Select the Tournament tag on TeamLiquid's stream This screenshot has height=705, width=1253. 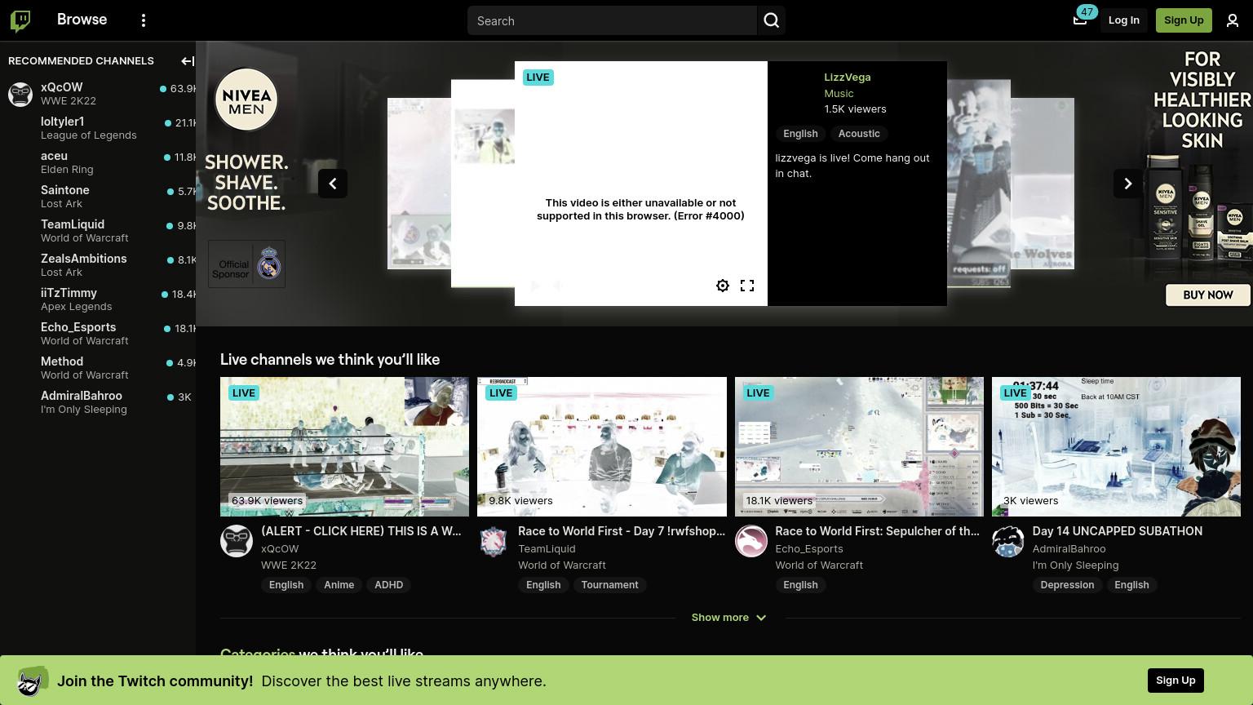pyautogui.click(x=610, y=585)
